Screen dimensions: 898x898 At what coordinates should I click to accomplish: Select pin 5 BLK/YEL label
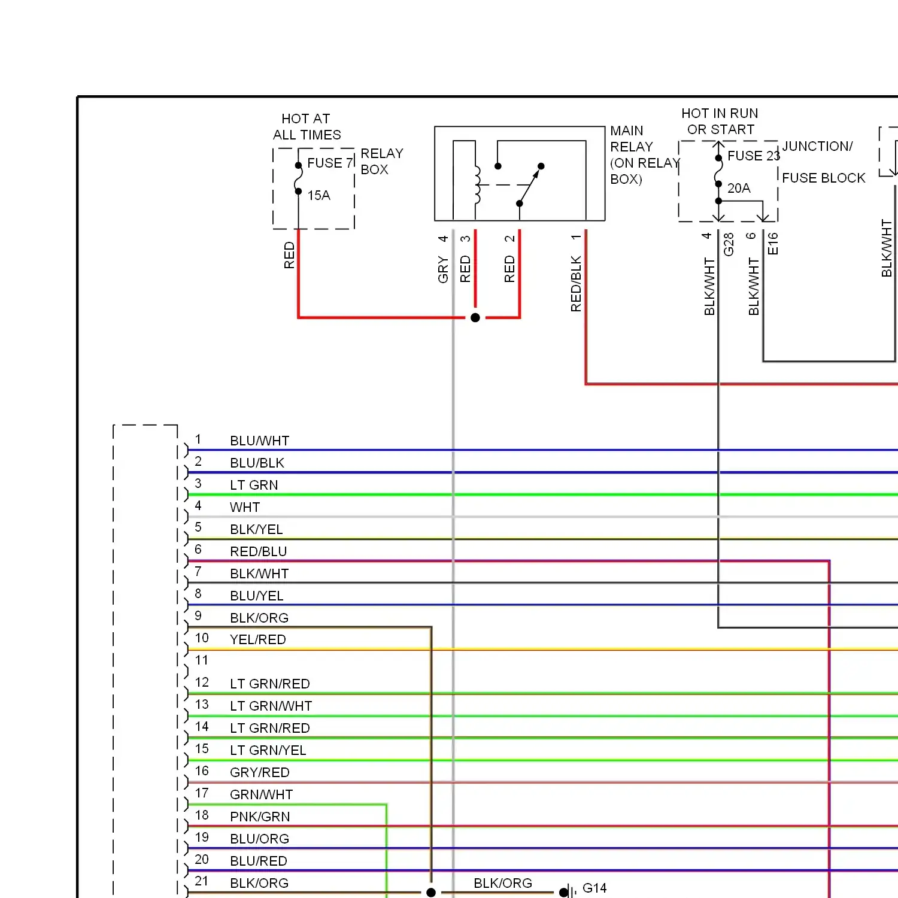pyautogui.click(x=256, y=529)
